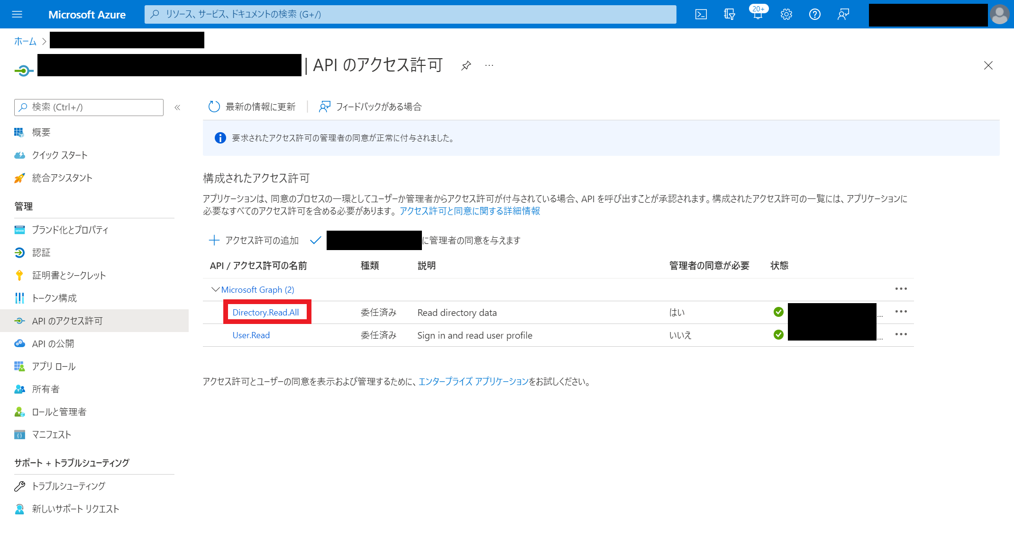
Task: Open Cloud Shell from the top bar
Action: (701, 14)
